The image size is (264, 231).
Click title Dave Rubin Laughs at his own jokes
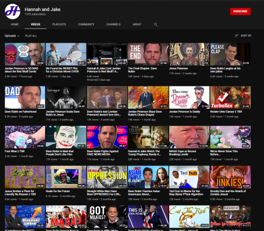(x=225, y=70)
